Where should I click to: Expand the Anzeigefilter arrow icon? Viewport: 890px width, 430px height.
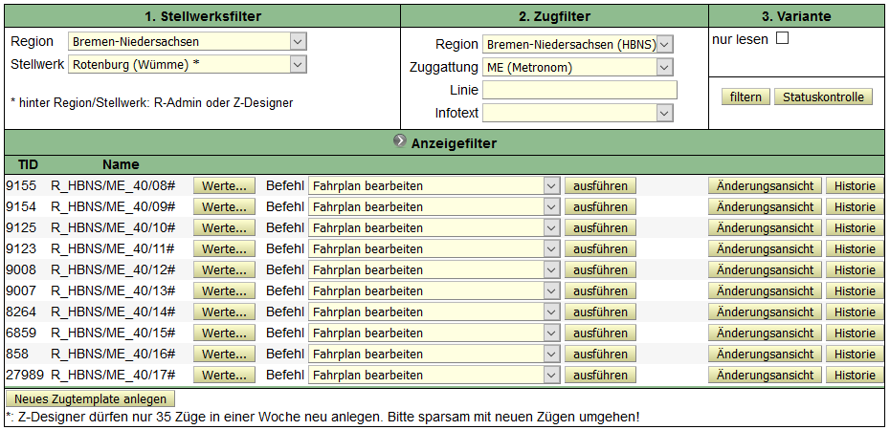click(x=400, y=142)
